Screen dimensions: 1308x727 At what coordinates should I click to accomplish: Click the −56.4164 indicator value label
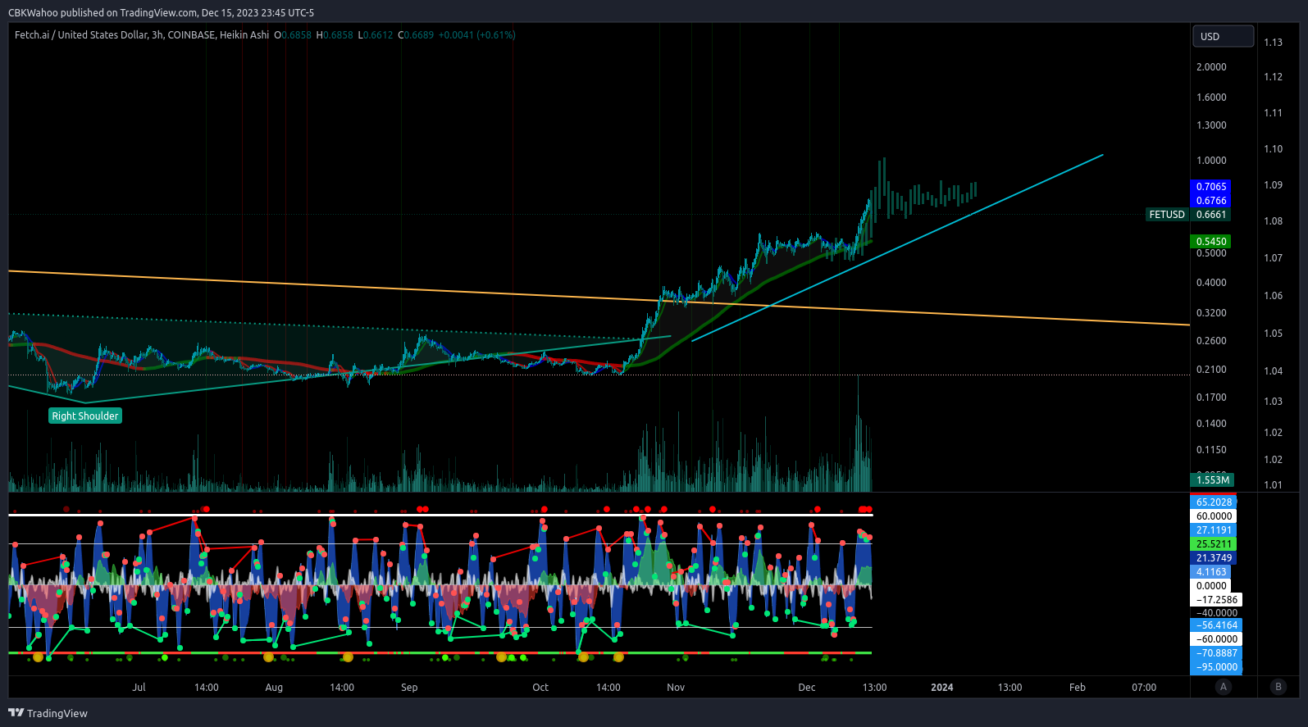[1216, 625]
